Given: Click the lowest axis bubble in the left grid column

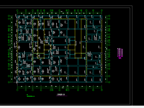Looking at the screenshot, I should point(9,82).
